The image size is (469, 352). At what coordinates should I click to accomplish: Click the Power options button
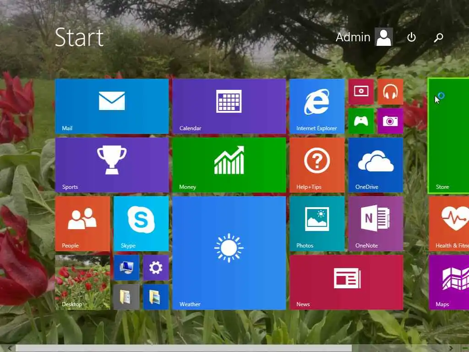(x=412, y=37)
